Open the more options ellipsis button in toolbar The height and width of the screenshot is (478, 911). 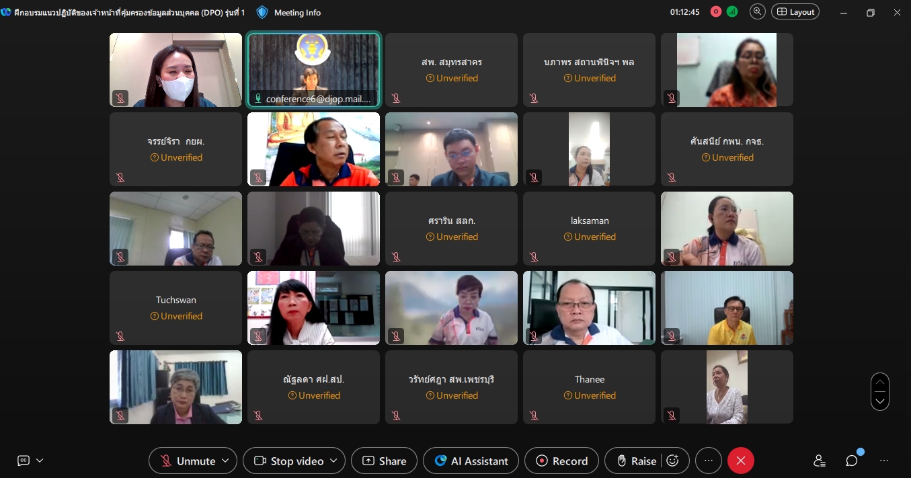click(x=708, y=461)
